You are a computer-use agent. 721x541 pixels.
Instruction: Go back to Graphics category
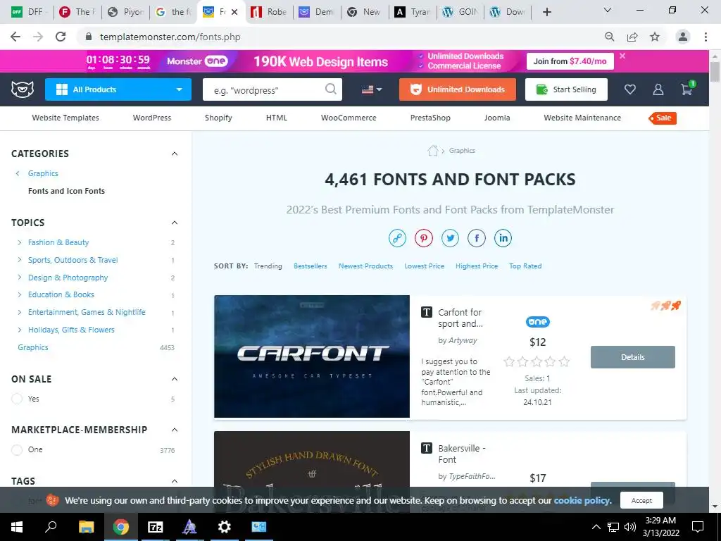tap(43, 173)
